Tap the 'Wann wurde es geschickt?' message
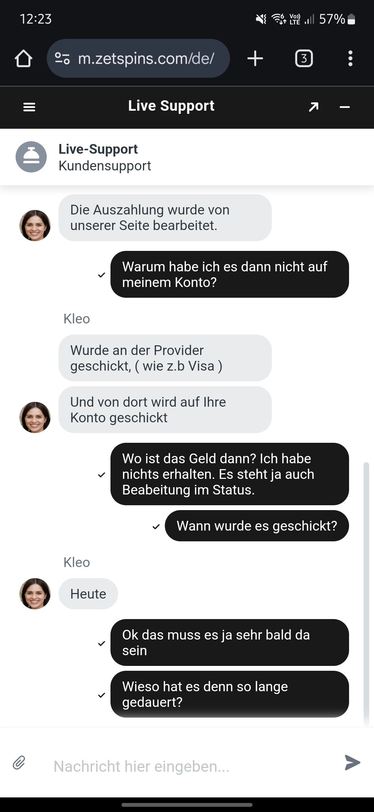374x812 pixels. coord(257,526)
